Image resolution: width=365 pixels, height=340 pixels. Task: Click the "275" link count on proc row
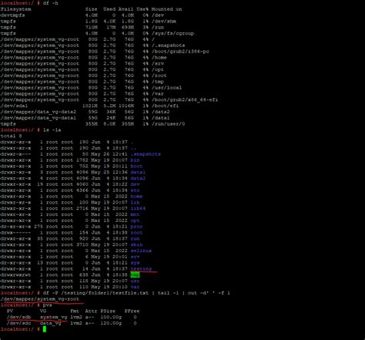click(x=39, y=227)
